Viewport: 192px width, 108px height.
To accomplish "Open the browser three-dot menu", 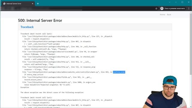I will point(189,8).
